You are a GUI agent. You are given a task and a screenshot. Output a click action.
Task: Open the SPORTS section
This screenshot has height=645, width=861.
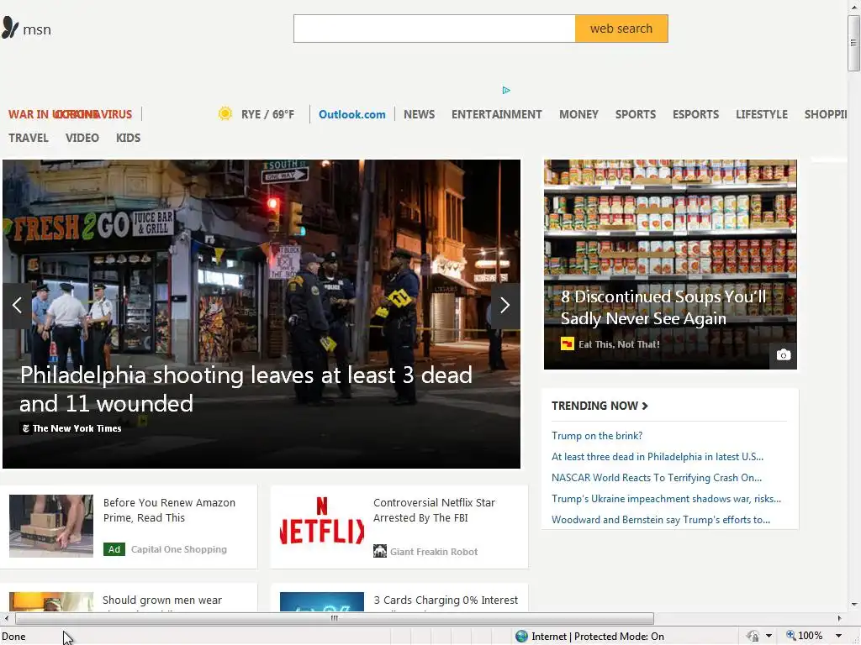(636, 114)
